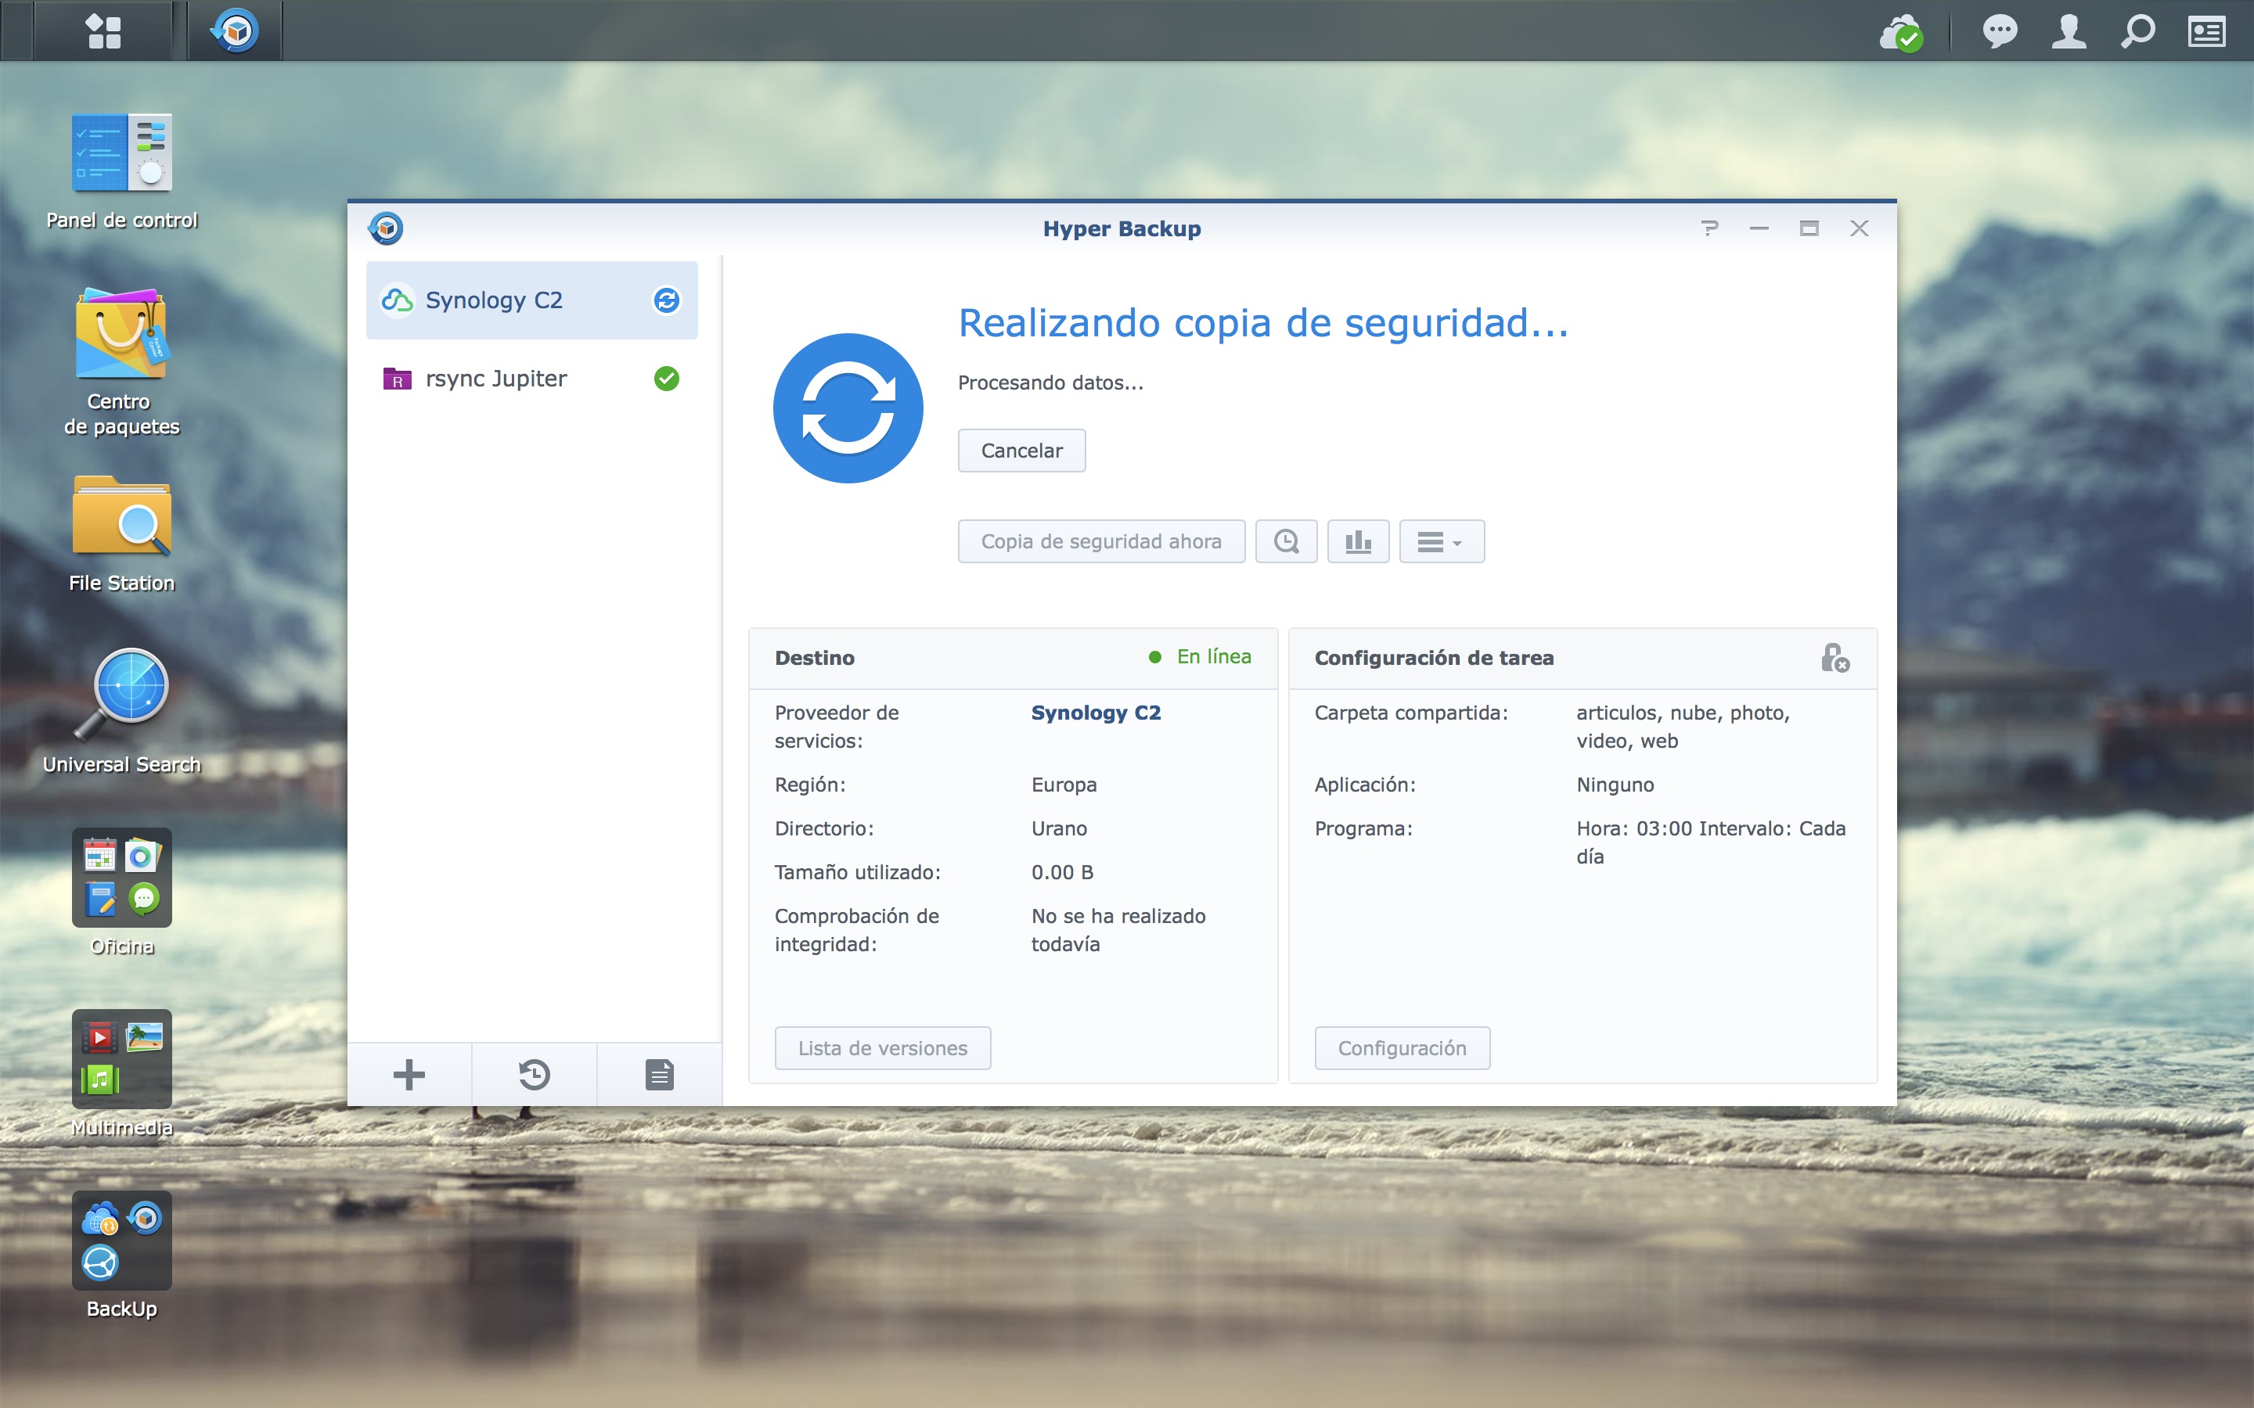This screenshot has height=1408, width=2254.
Task: Open the Synology C2 provider link
Action: point(1096,713)
